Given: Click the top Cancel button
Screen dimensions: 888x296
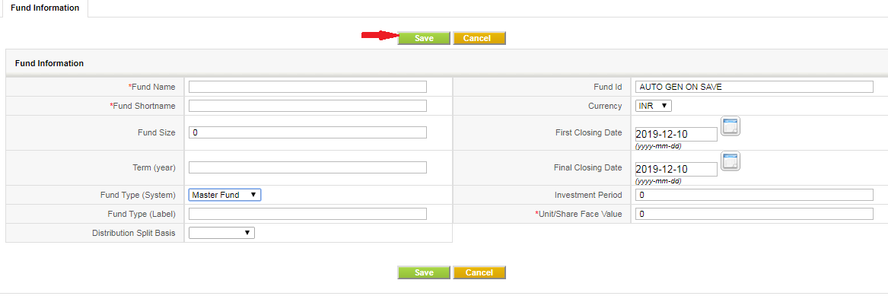Looking at the screenshot, I should click(x=479, y=39).
